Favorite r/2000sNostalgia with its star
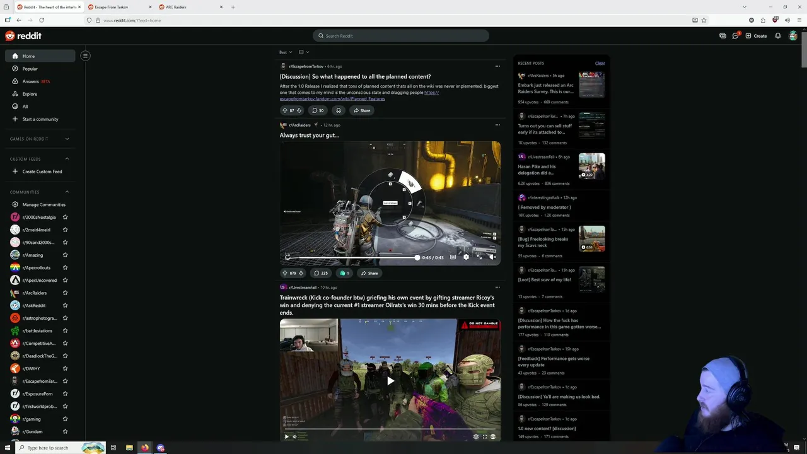The height and width of the screenshot is (454, 807). (x=65, y=217)
